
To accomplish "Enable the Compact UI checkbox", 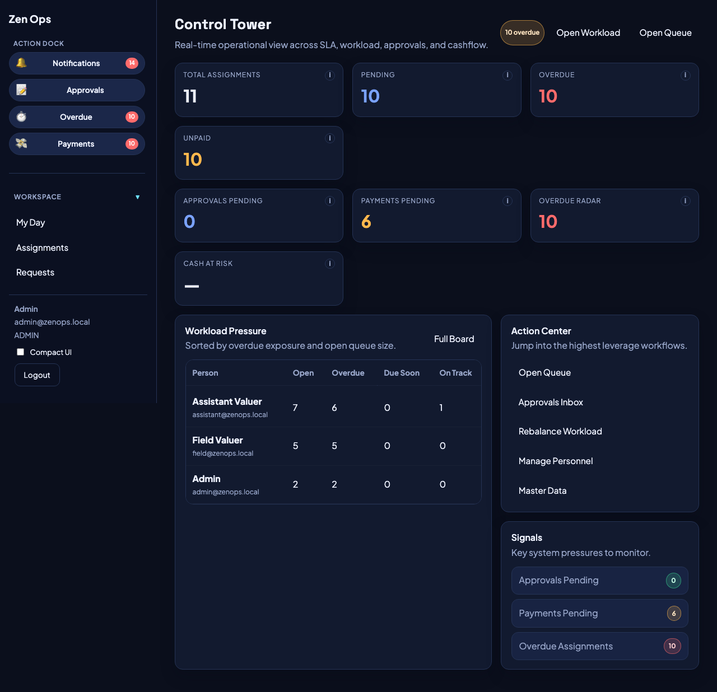I will coord(21,352).
